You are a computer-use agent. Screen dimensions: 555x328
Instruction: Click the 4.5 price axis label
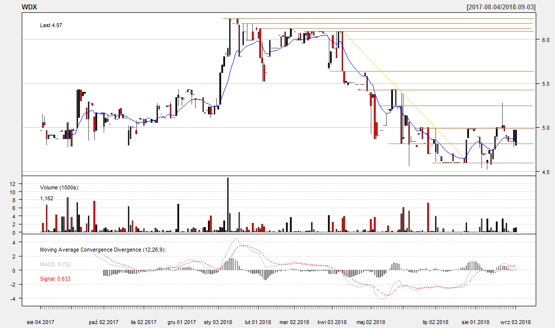(x=546, y=172)
